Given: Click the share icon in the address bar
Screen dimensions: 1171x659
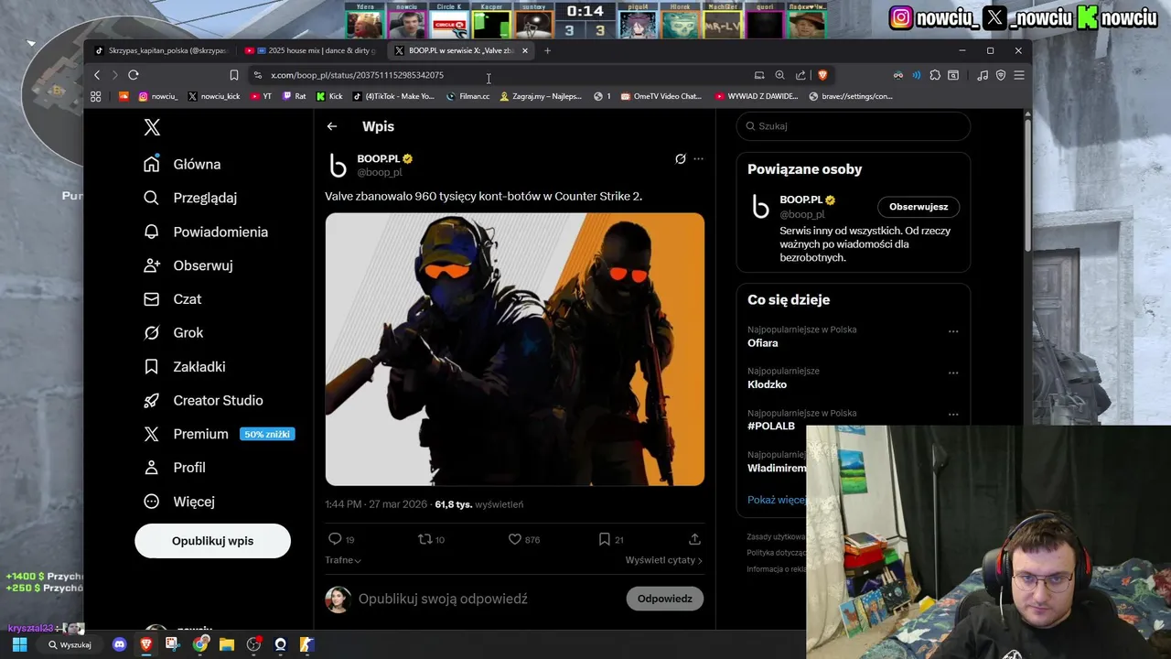Looking at the screenshot, I should [800, 75].
